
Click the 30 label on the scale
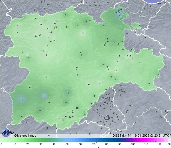(41, 144)
